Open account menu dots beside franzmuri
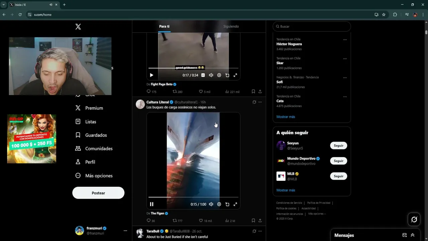428x241 pixels. (125, 231)
